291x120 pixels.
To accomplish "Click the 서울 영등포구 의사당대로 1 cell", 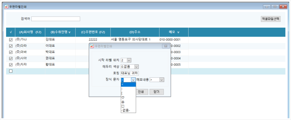I will (x=135, y=40).
